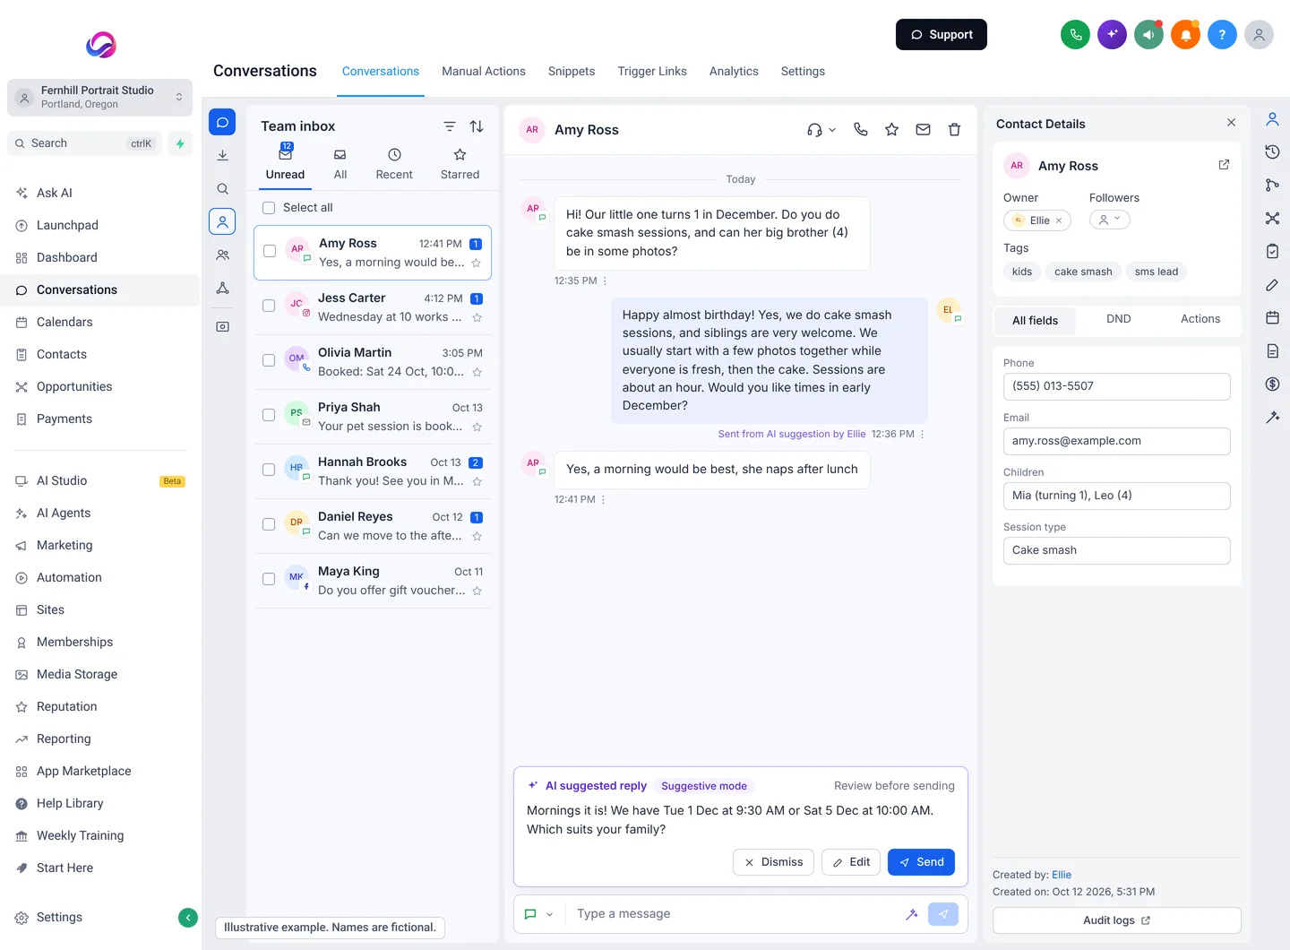The height and width of the screenshot is (950, 1290).
Task: Tick the Daniel Reyes conversation checkbox
Action: coord(269,524)
